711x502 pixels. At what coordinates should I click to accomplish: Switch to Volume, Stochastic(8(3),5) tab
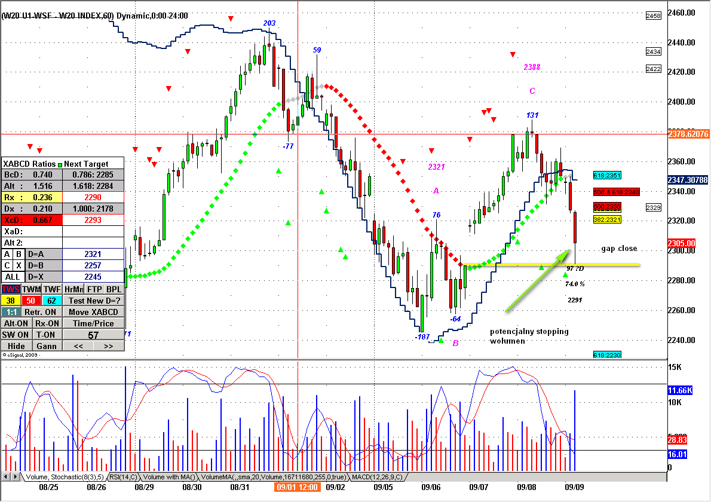[65, 477]
